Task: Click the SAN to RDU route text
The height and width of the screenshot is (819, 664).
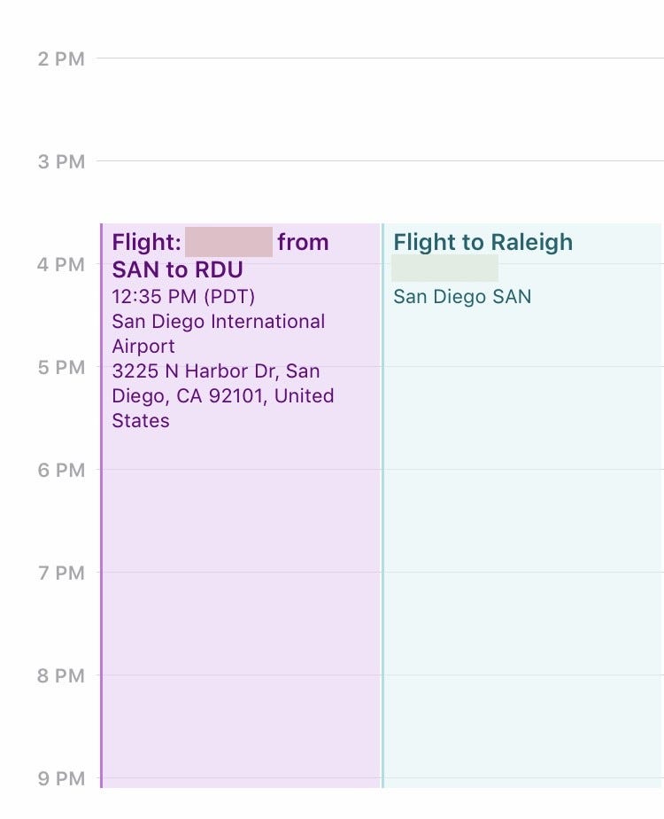Action: pyautogui.click(x=177, y=269)
